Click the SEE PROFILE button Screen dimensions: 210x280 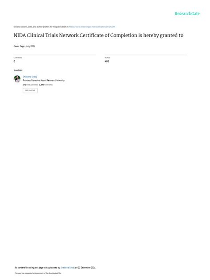[30, 90]
